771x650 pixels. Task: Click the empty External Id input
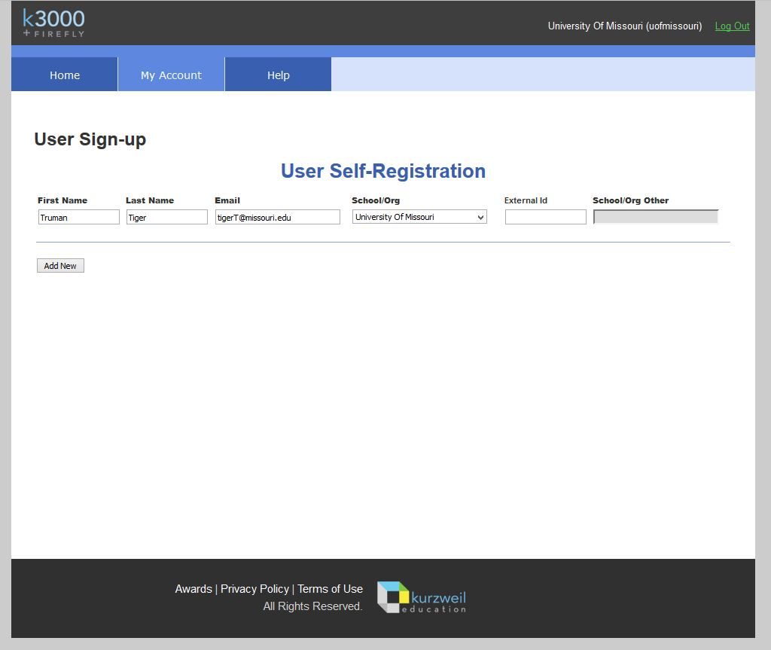pyautogui.click(x=545, y=217)
